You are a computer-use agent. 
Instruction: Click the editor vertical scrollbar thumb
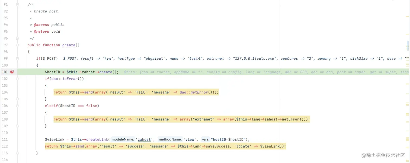point(408,46)
